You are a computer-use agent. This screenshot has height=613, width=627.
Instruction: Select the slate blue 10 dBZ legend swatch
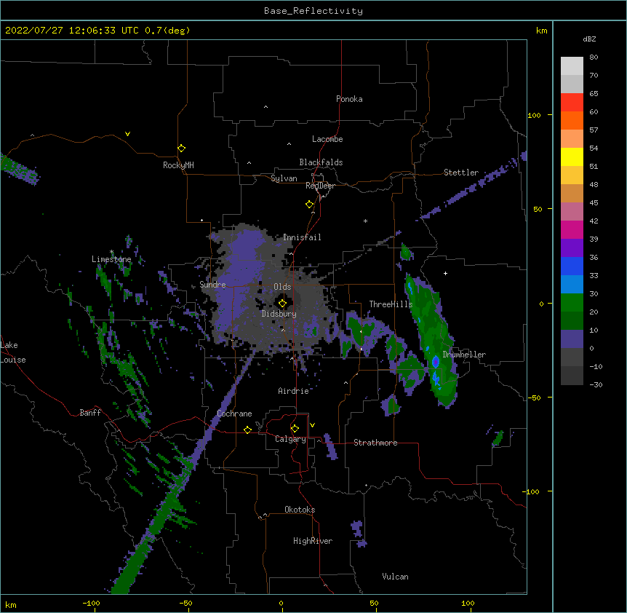pos(572,339)
